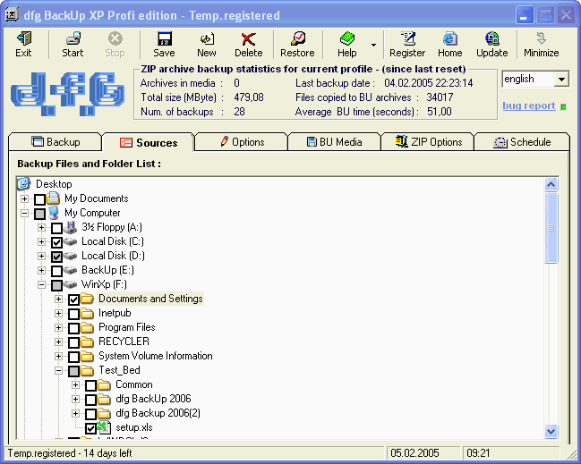Click the bug report link
581x464 pixels.
tap(529, 105)
